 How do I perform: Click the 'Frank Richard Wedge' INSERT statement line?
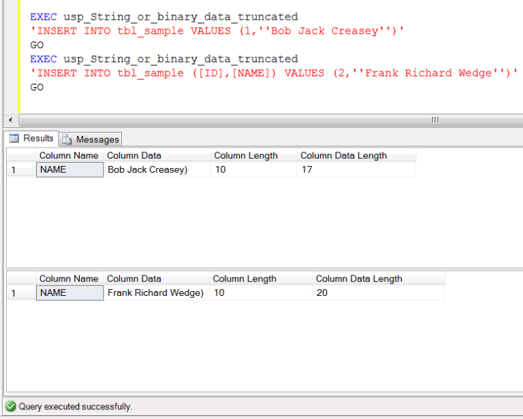274,73
